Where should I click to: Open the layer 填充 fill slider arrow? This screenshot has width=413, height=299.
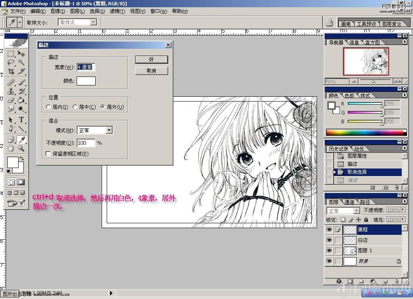pyautogui.click(x=403, y=219)
